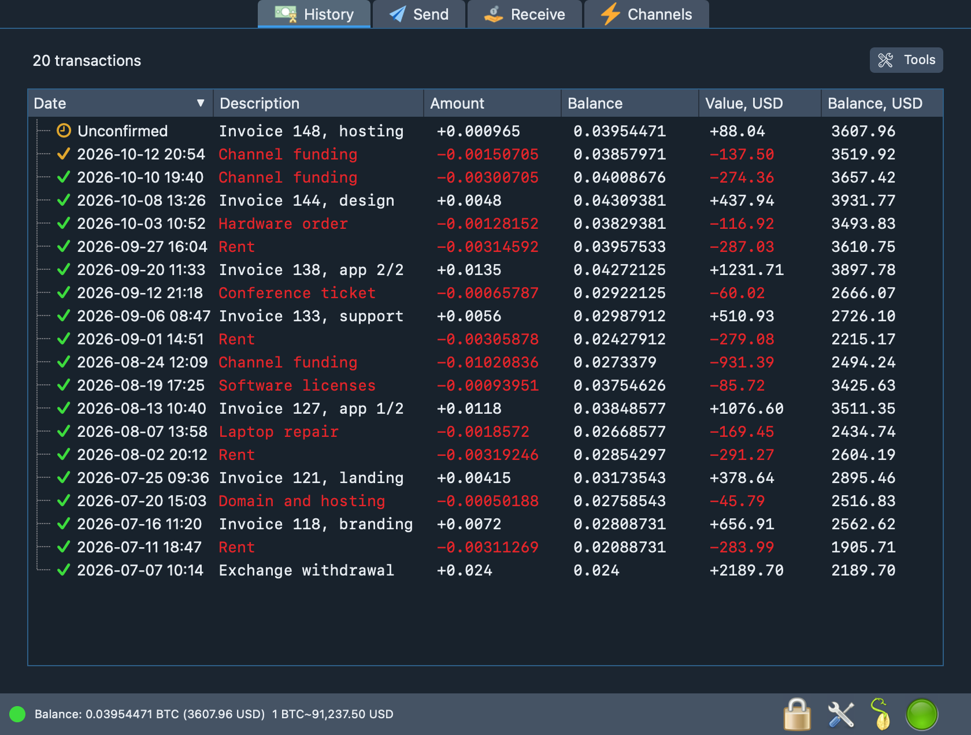Viewport: 971px width, 735px height.
Task: Click checkmark icon for 2026-07-11 18:47 transaction
Action: (x=64, y=547)
